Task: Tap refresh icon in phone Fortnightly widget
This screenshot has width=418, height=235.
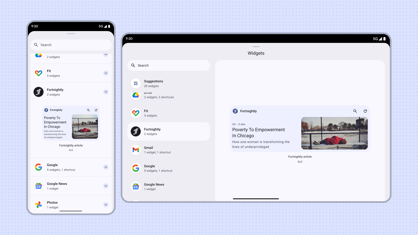Action: [96, 110]
